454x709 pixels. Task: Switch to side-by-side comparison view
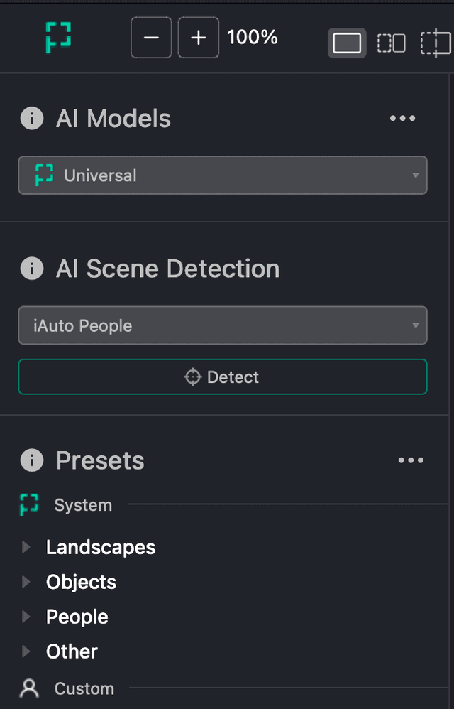[391, 43]
